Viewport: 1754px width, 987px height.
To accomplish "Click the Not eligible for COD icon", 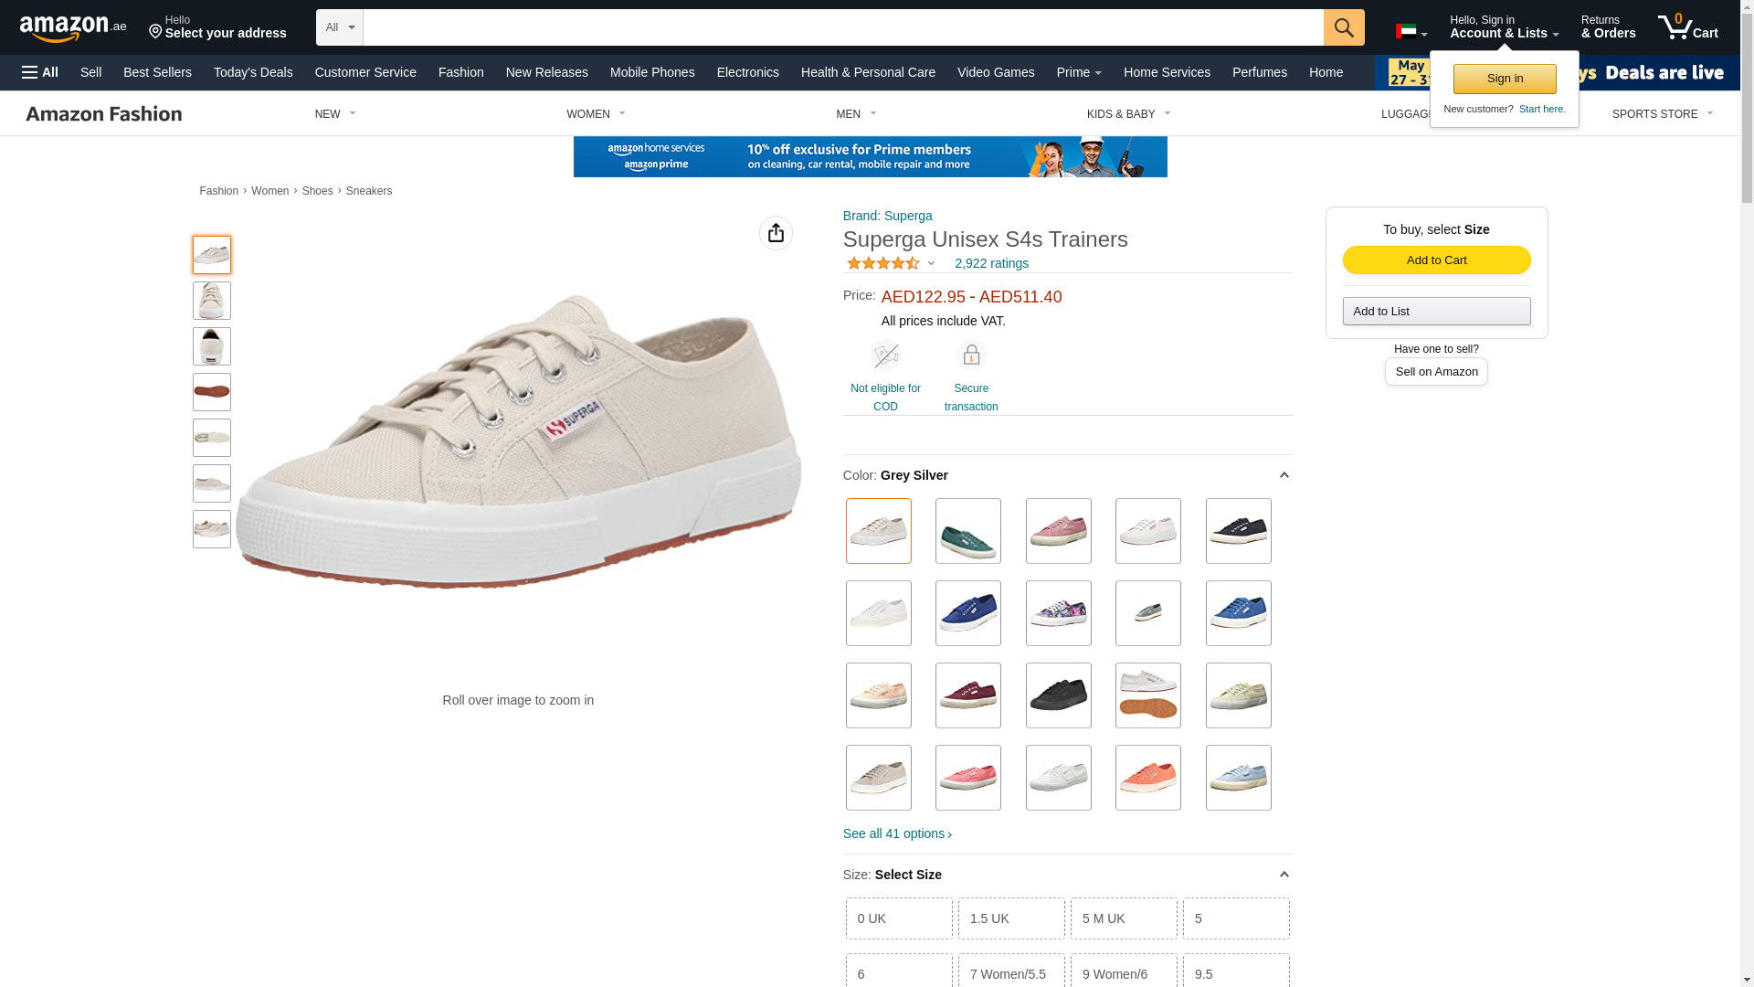I will click(884, 355).
